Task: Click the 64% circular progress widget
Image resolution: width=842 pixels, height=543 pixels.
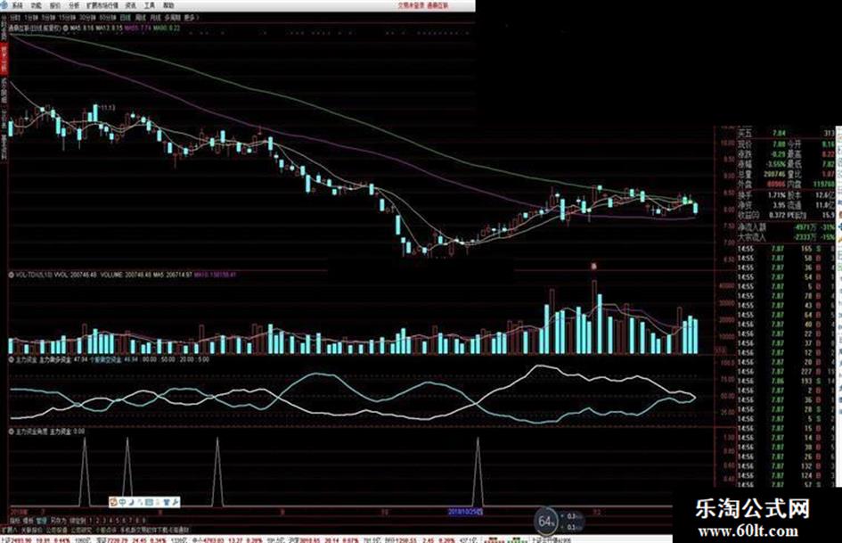Action: point(545,521)
